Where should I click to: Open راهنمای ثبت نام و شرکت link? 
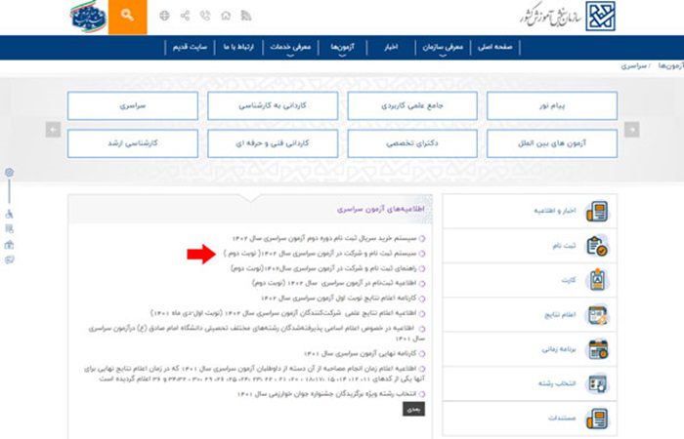[x=323, y=268]
